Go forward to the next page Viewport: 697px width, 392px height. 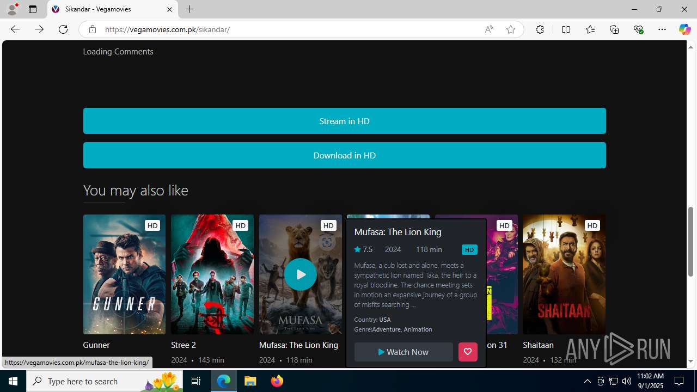(x=39, y=29)
